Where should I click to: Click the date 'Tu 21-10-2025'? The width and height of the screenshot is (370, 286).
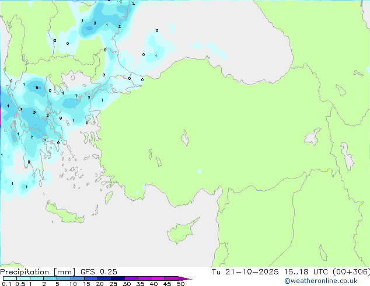[x=245, y=272]
